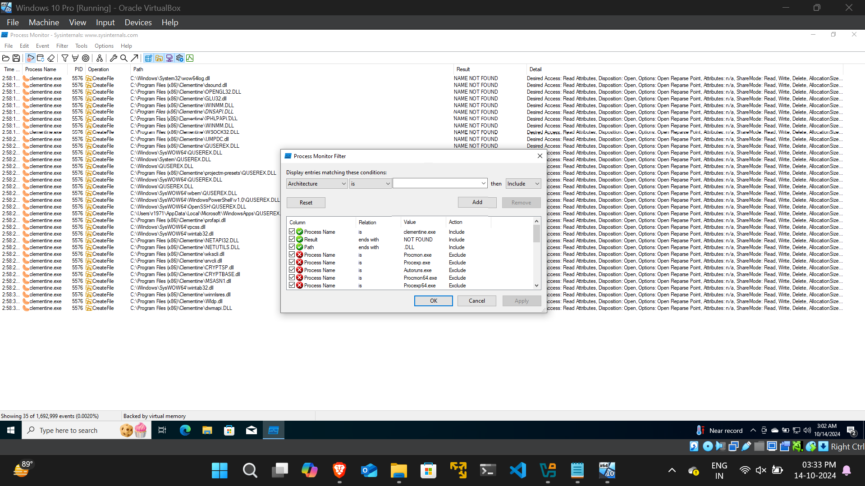Open the Highlight tool in toolbar
Screen dimensions: 865x486
[x=75, y=58]
